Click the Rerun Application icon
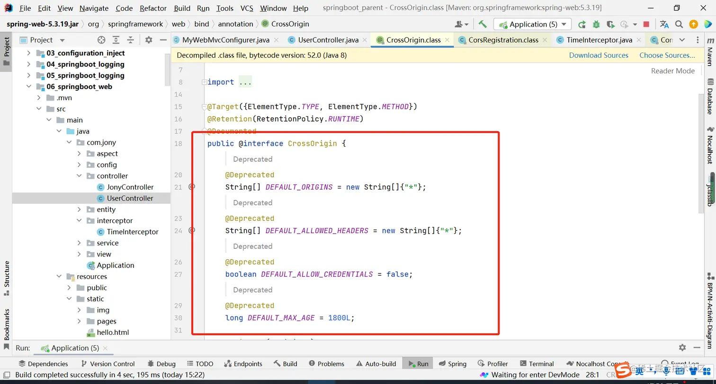Screen dimensions: 716x384 pyautogui.click(x=582, y=24)
